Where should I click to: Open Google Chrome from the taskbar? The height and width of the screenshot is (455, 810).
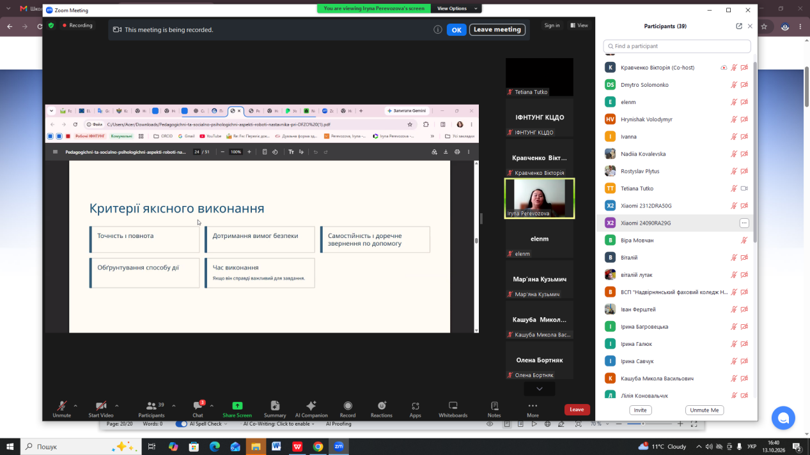pyautogui.click(x=318, y=447)
